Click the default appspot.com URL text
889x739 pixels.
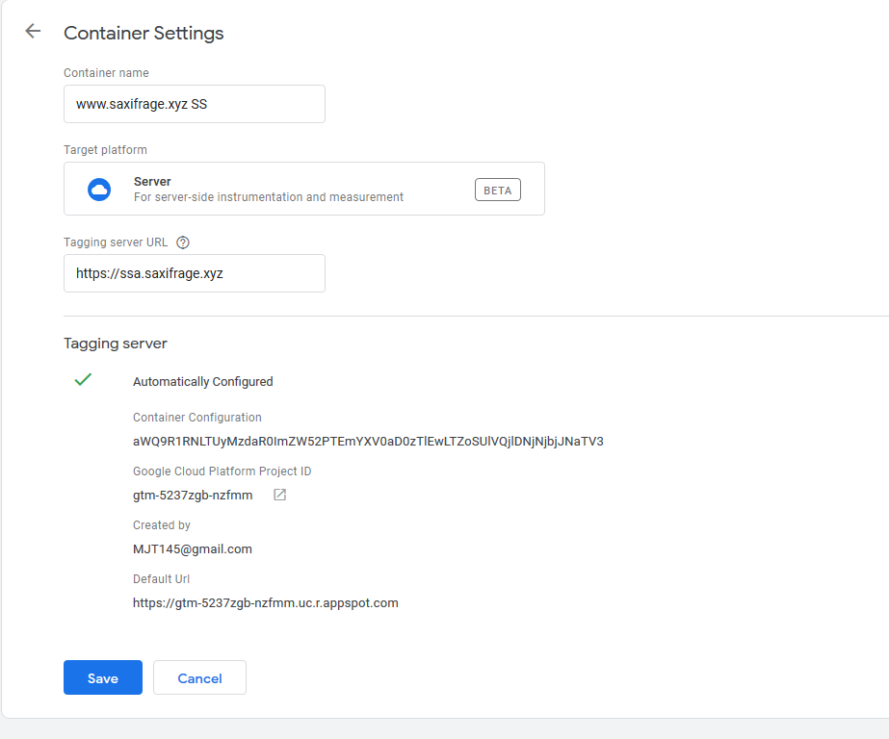265,602
